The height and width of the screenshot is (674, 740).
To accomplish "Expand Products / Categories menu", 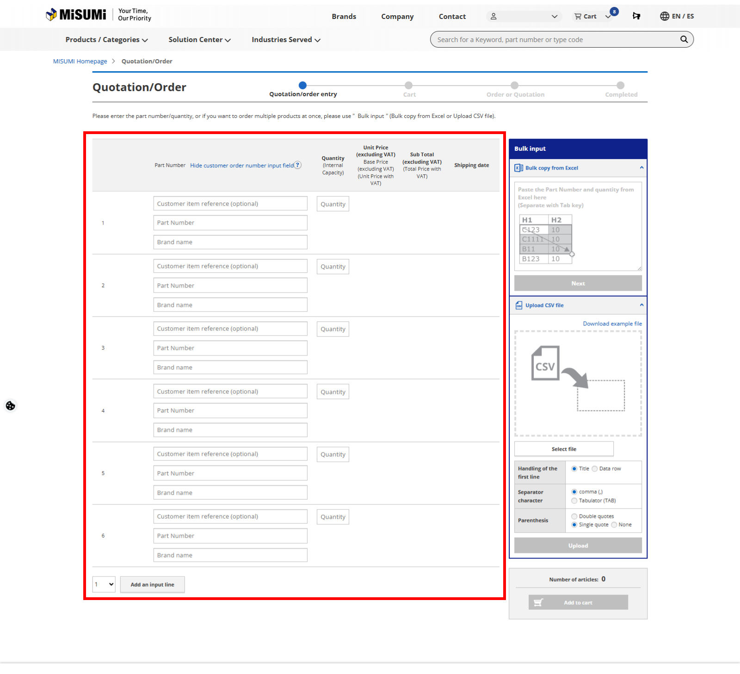I will point(106,40).
